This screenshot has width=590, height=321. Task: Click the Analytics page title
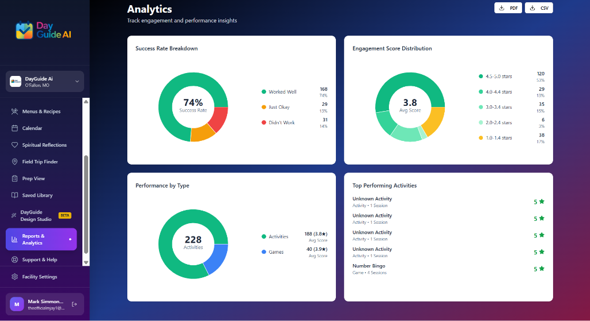click(149, 9)
